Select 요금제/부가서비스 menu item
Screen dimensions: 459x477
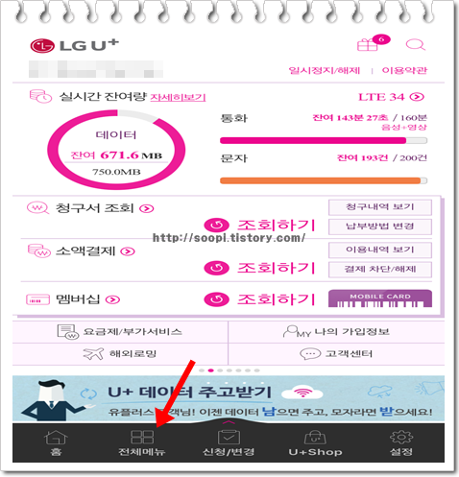(120, 332)
